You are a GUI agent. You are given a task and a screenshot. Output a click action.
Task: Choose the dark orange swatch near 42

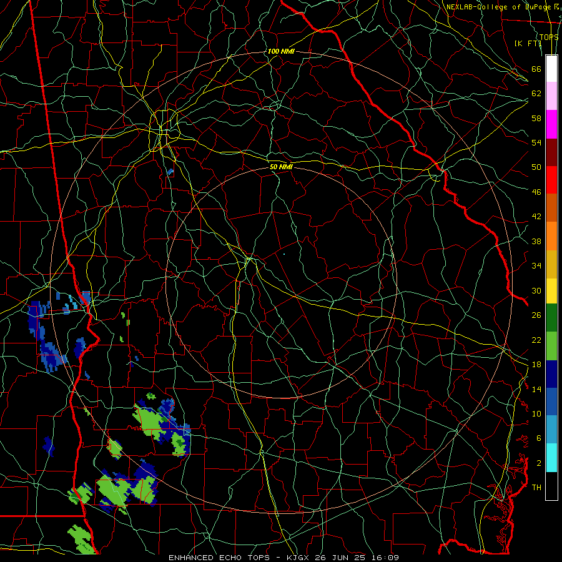click(x=551, y=208)
